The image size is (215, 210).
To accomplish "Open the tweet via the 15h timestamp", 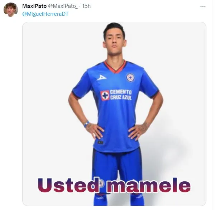I will [x=86, y=6].
